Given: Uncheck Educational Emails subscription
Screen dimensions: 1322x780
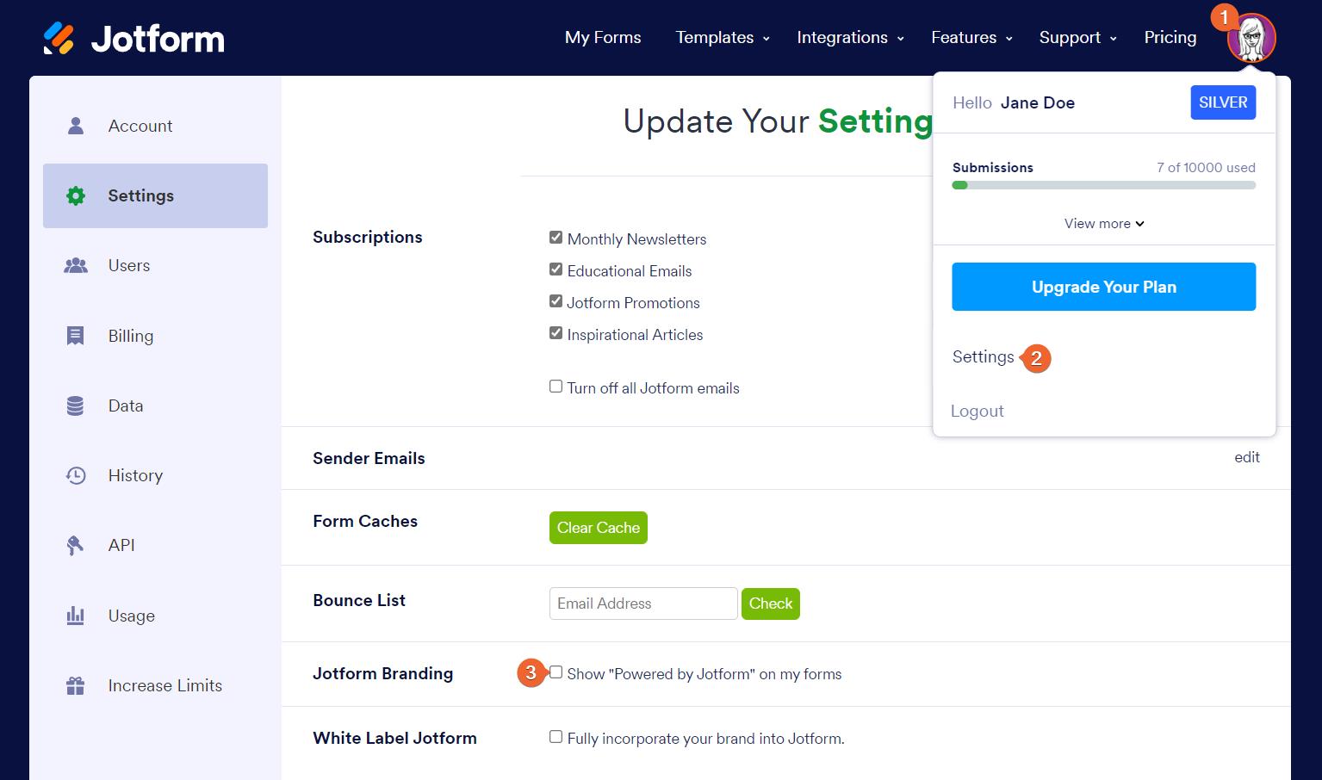Looking at the screenshot, I should point(555,269).
